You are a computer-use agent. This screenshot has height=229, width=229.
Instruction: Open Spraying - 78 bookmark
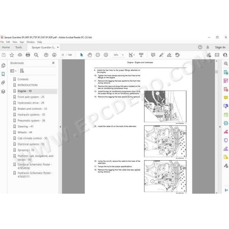click(x=26, y=150)
